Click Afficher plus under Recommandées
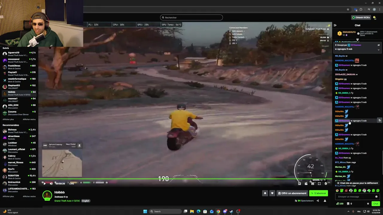Image resolution: width=383 pixels, height=215 pixels. pyautogui.click(x=8, y=196)
